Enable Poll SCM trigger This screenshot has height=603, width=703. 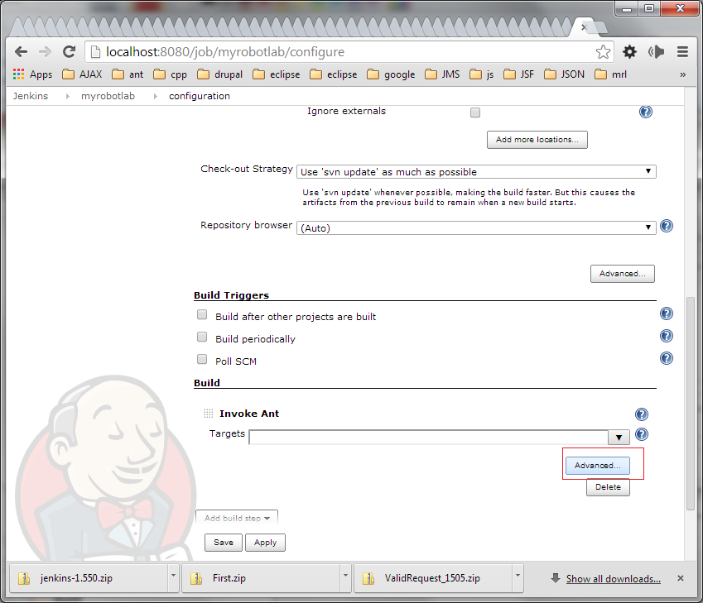point(202,359)
